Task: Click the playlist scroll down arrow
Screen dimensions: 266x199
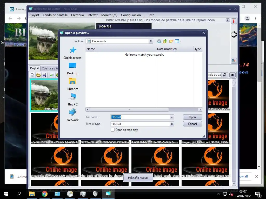Action: click(x=234, y=183)
